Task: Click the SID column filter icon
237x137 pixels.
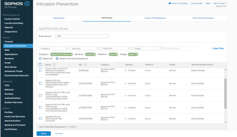Action: 85,65
